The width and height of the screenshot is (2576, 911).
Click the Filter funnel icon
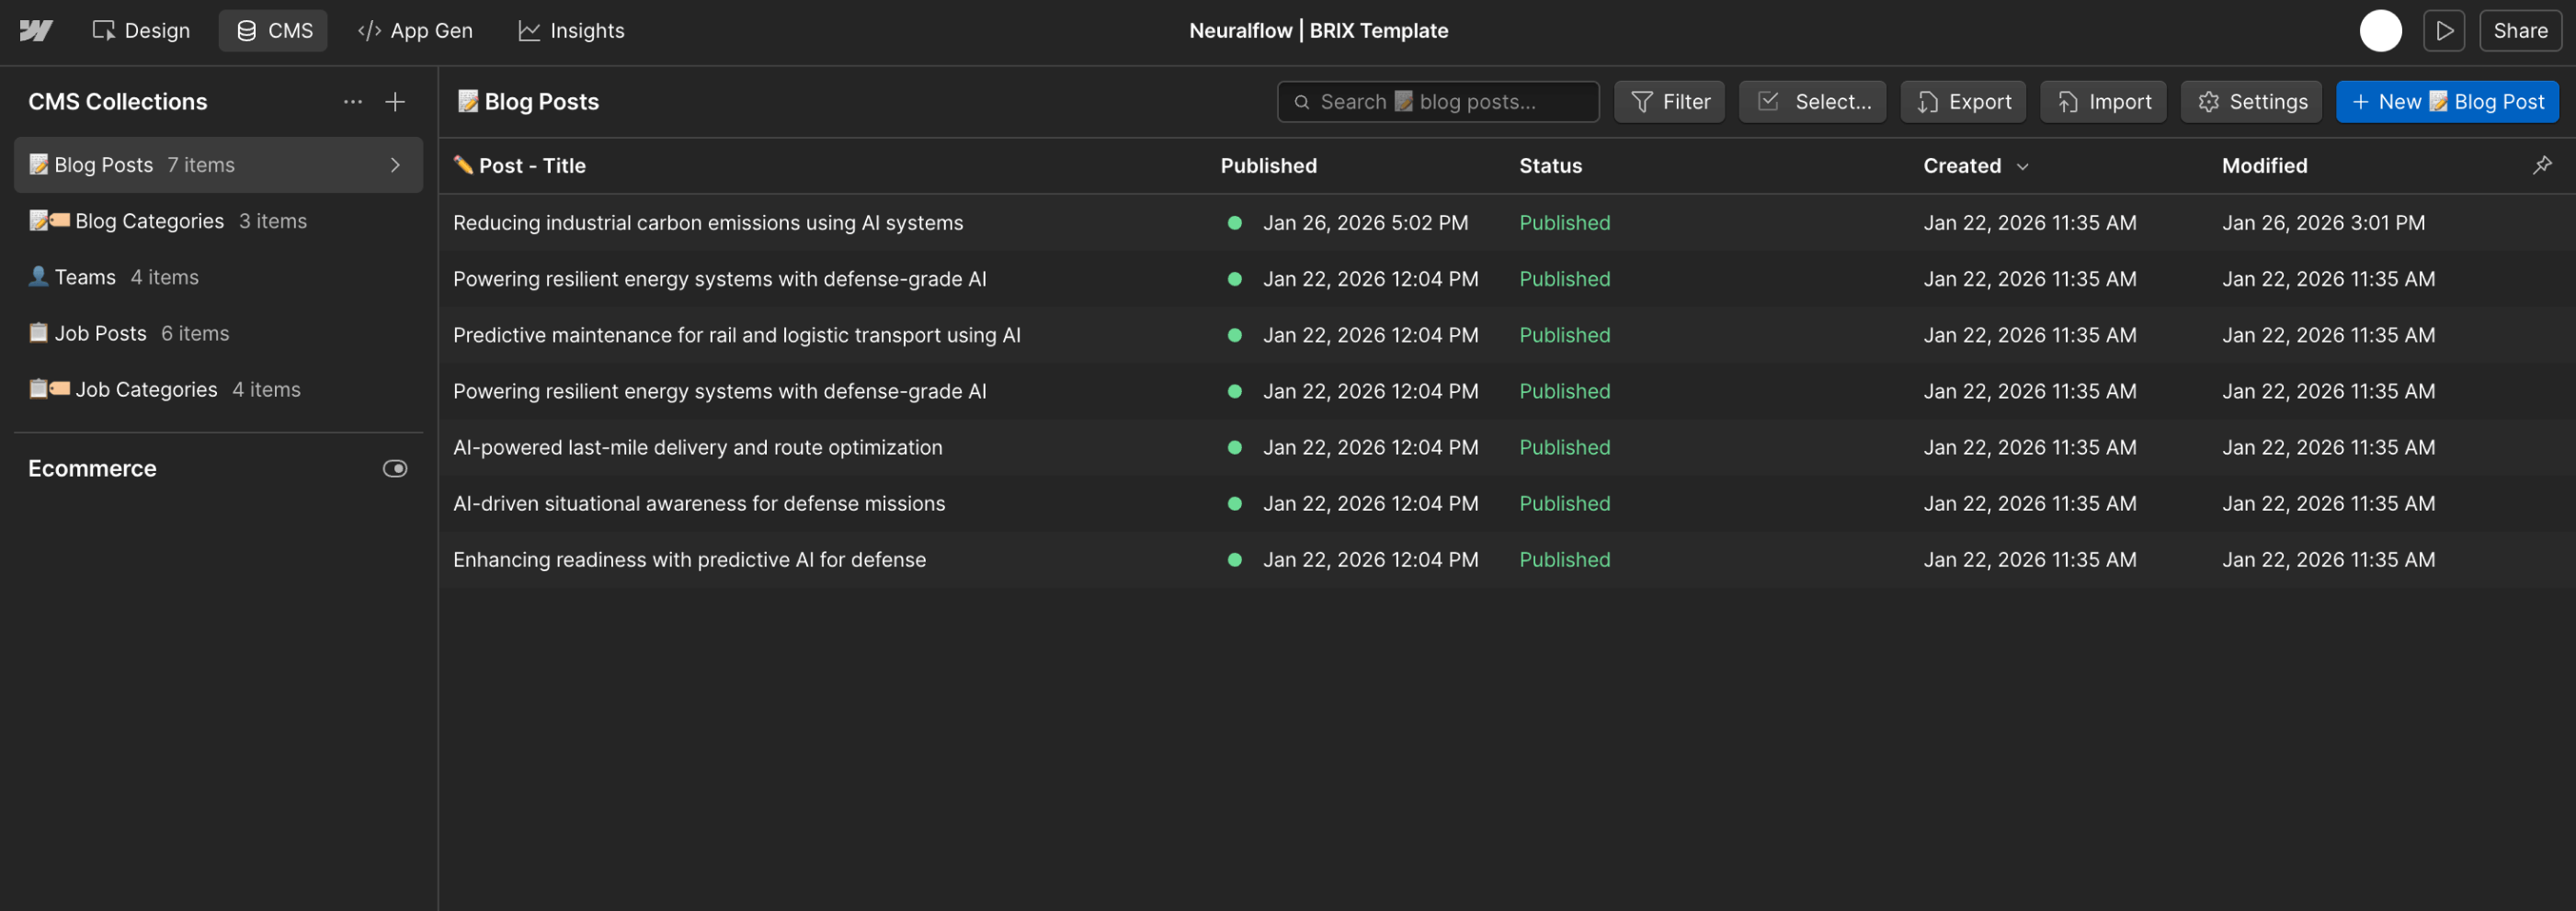pos(1641,101)
